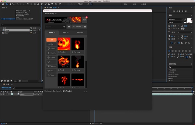Toggle the audio speaker for the 1.mp4 layer
Viewport: 195px width, 125px height.
[4, 94]
